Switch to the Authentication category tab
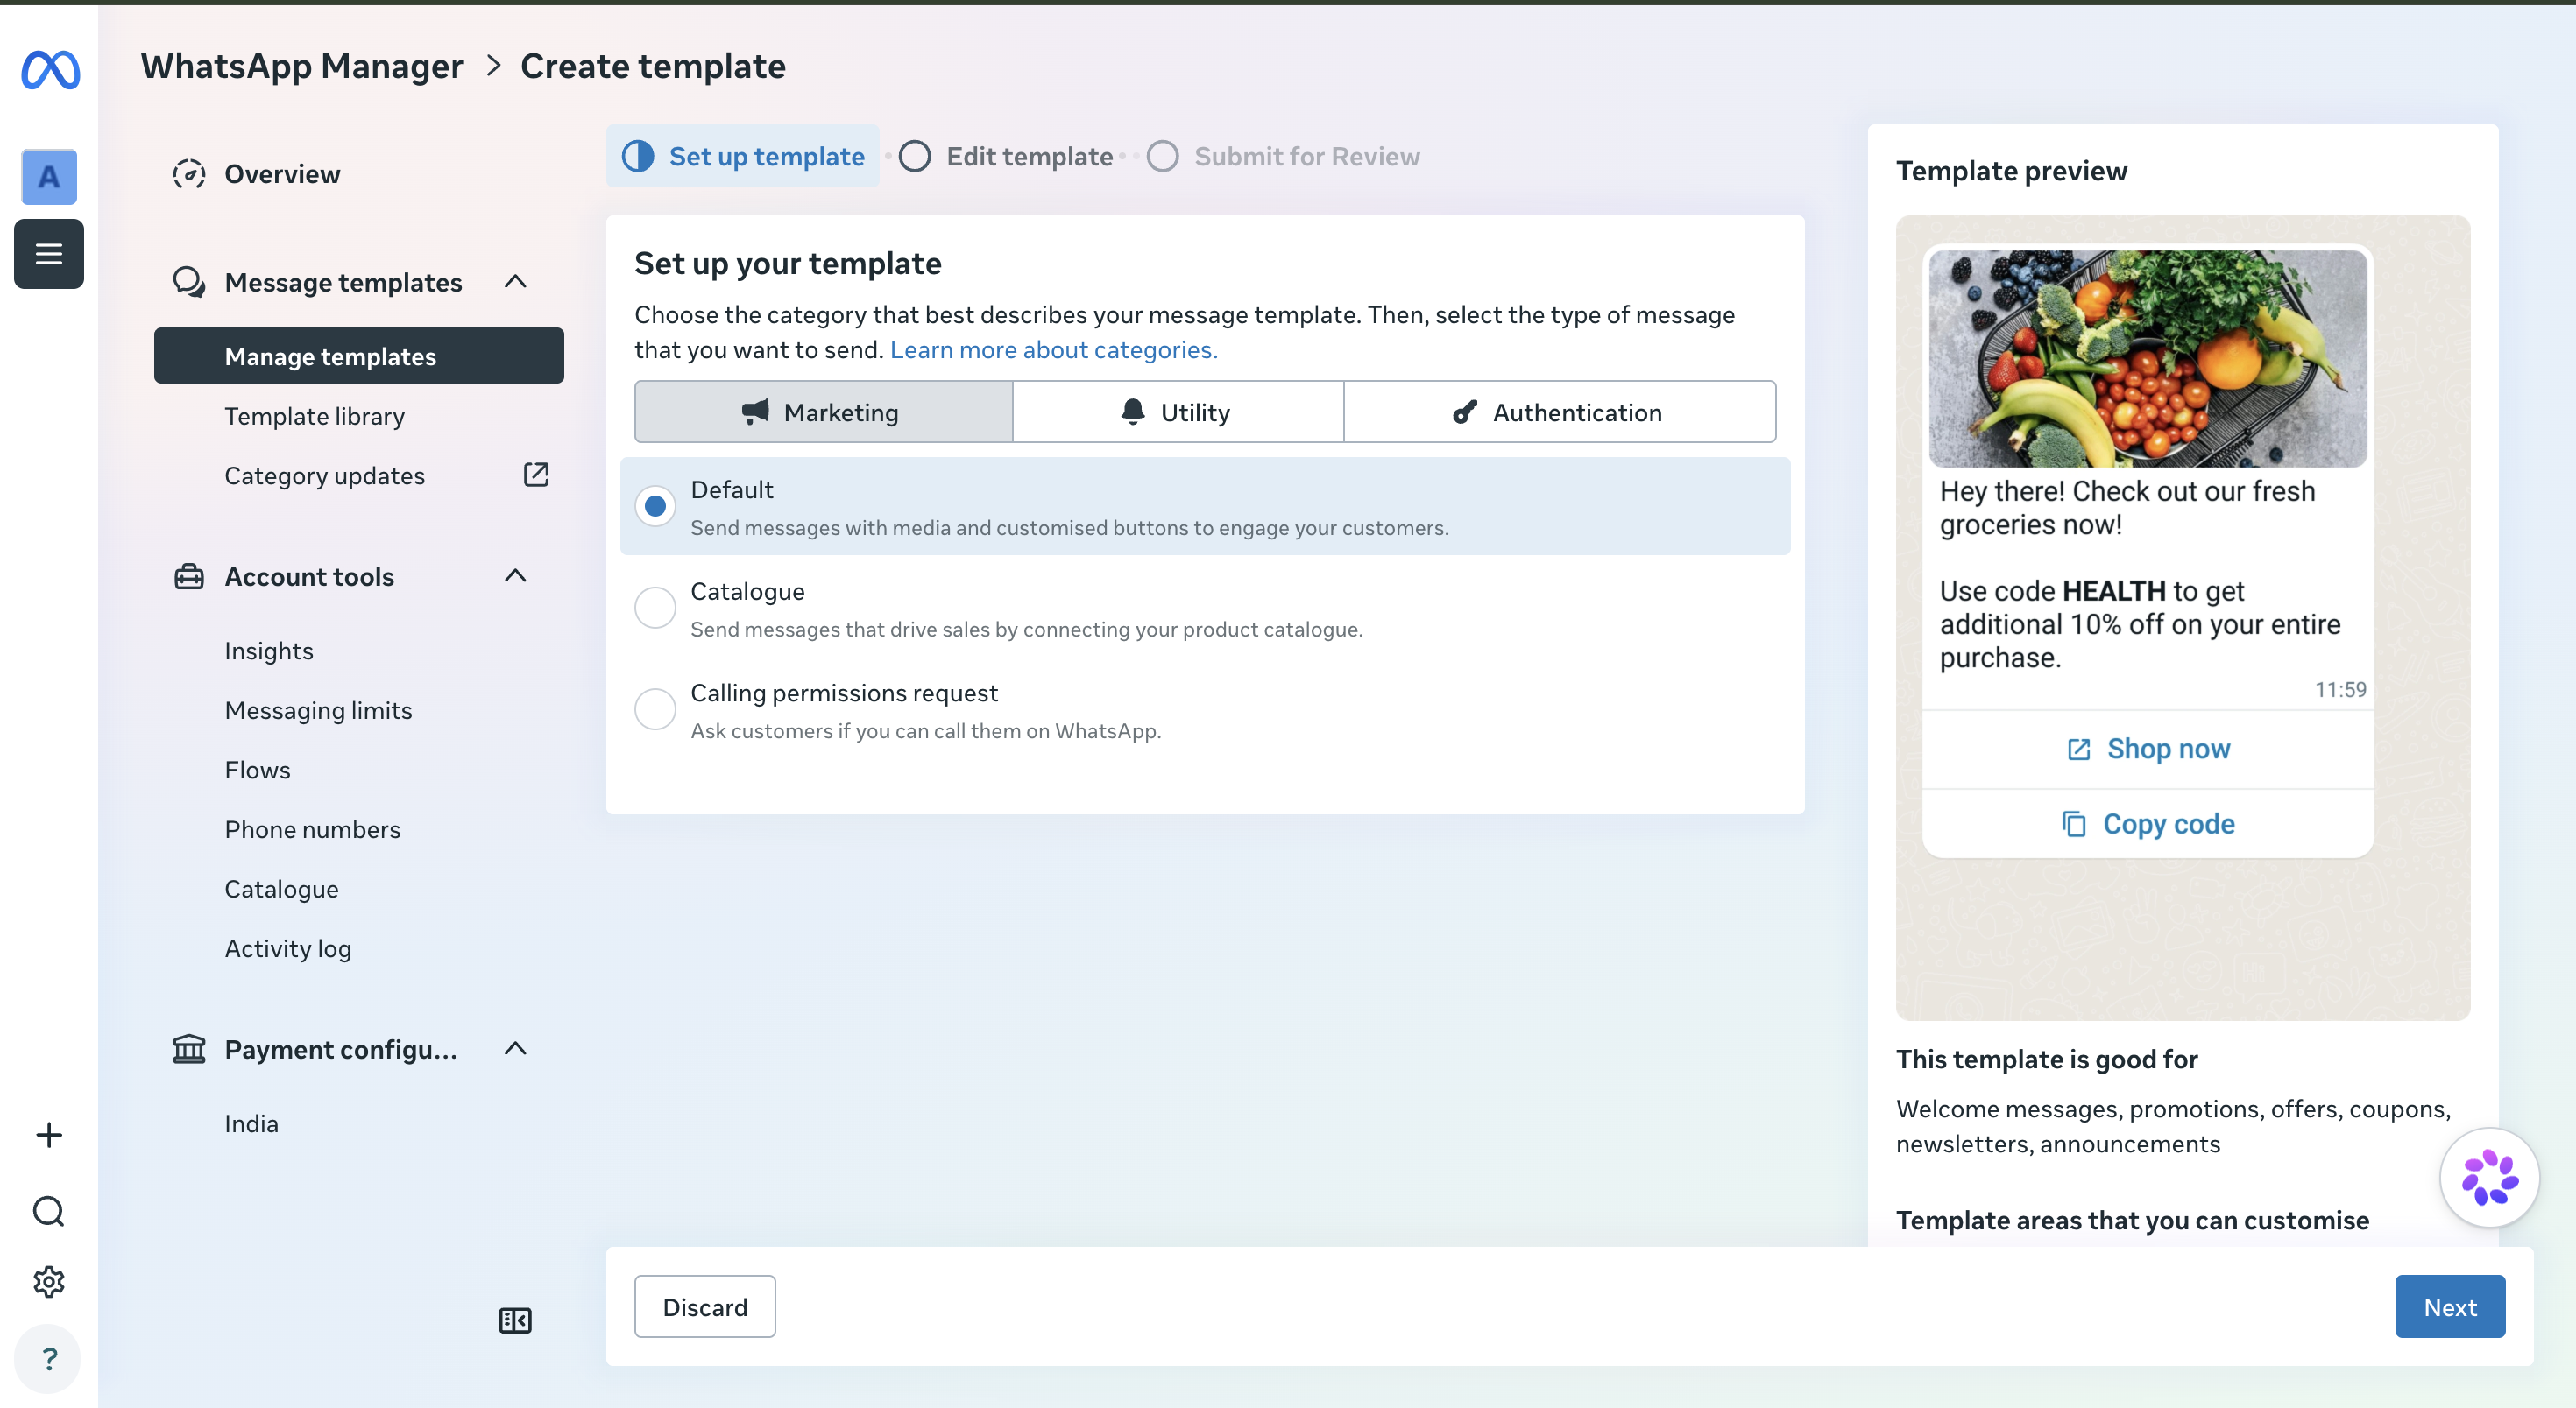Screen dimensions: 2576x1408 click(x=1559, y=412)
